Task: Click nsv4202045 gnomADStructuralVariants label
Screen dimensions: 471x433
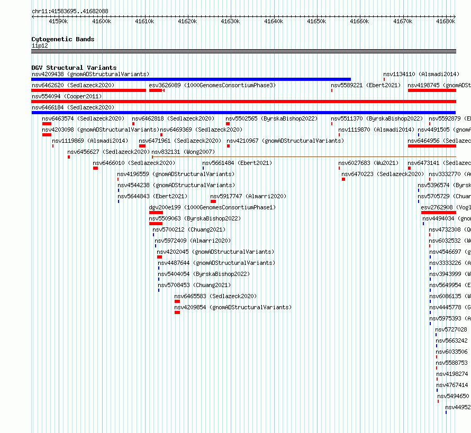Action: click(216, 252)
